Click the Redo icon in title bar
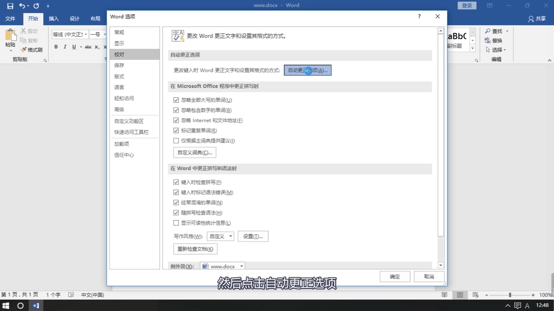 [x=36, y=6]
